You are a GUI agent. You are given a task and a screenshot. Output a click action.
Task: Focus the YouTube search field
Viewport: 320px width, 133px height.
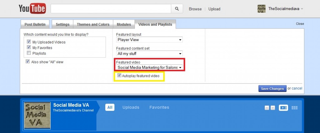tap(111, 9)
